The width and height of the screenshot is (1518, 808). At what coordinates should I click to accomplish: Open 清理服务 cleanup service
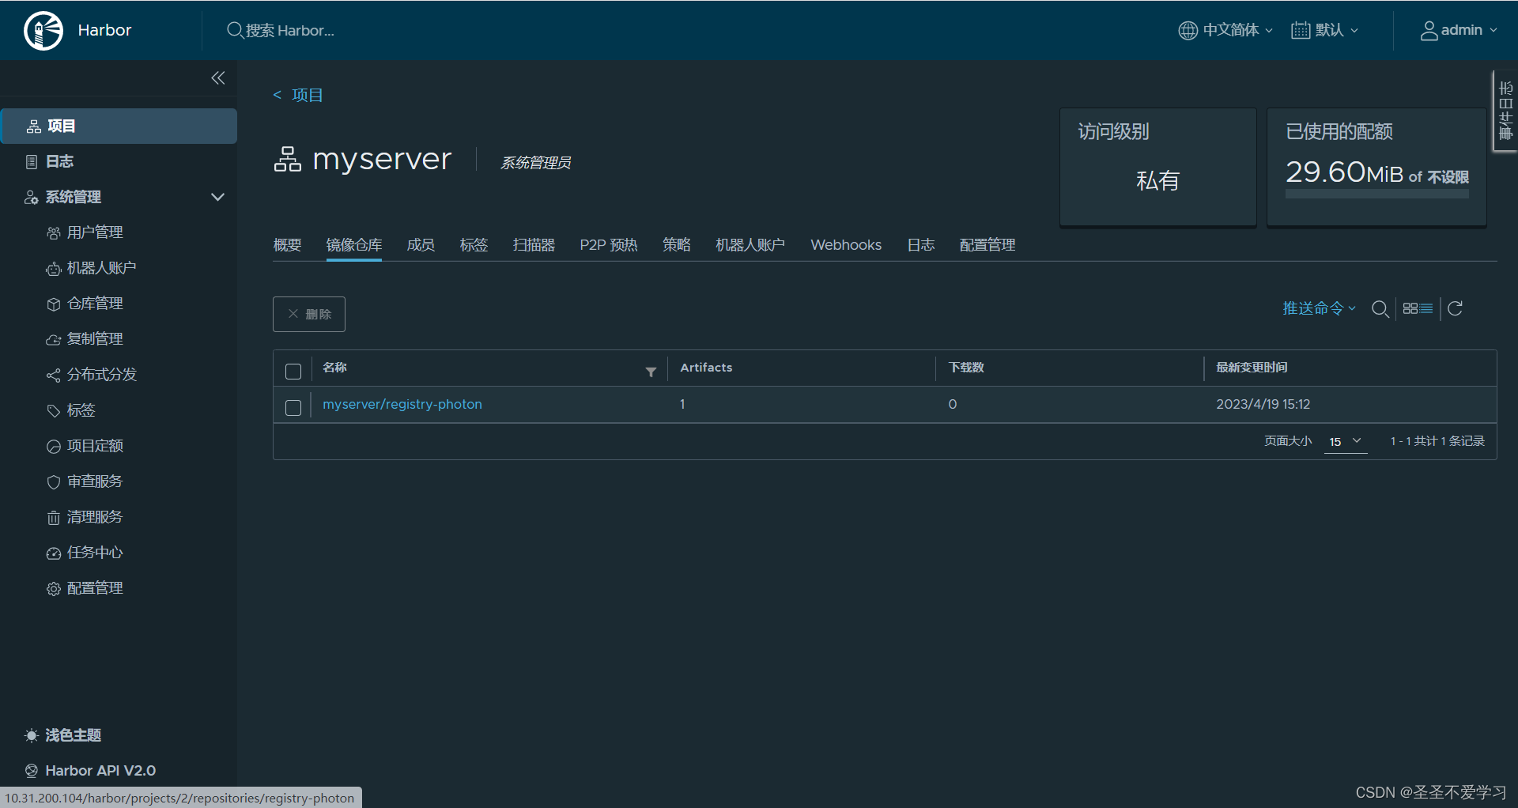click(95, 517)
